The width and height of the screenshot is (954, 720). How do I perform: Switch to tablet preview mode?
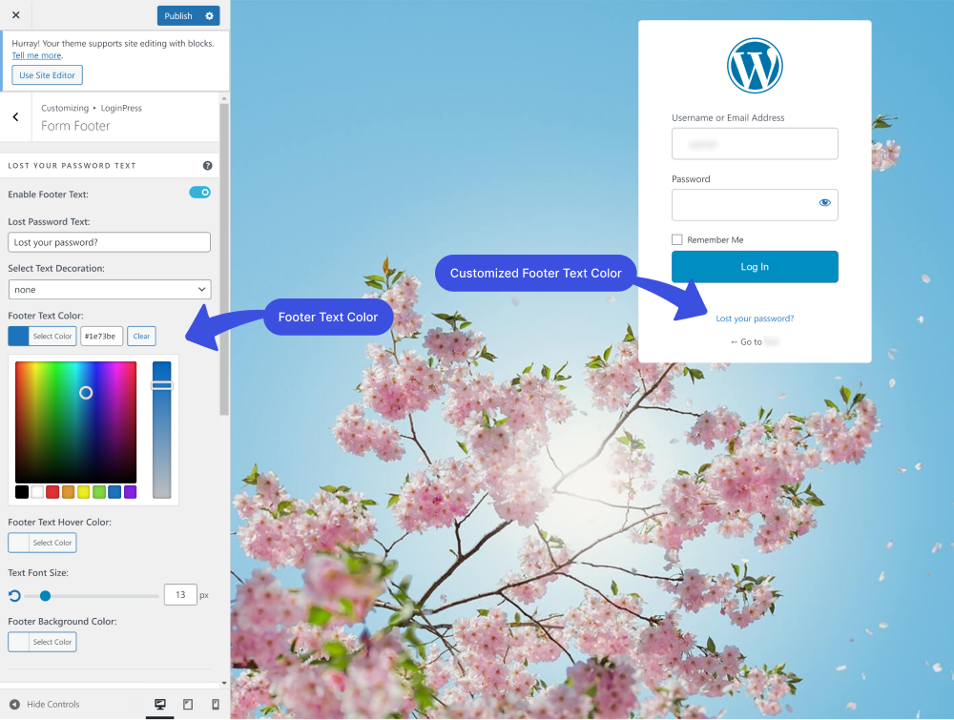coord(188,704)
